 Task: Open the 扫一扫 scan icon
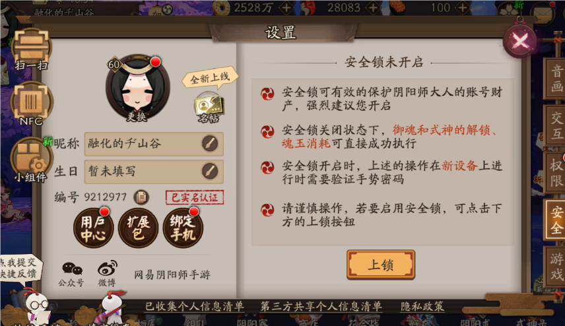31,49
